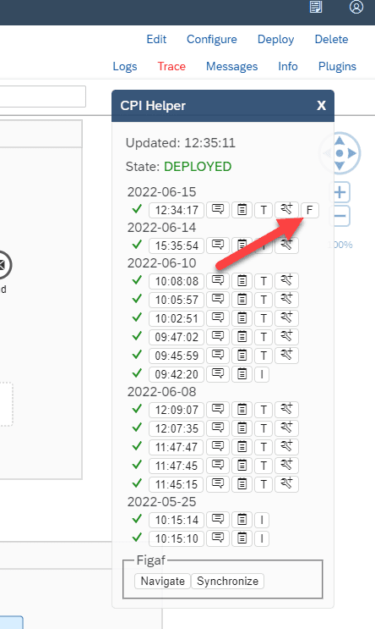Open message icon for 12:34:17 row
The height and width of the screenshot is (629, 375).
click(218, 210)
